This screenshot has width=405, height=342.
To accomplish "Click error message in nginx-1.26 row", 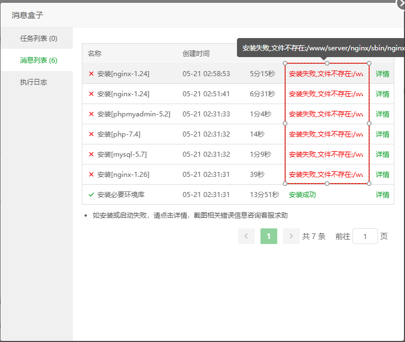I will tap(326, 175).
